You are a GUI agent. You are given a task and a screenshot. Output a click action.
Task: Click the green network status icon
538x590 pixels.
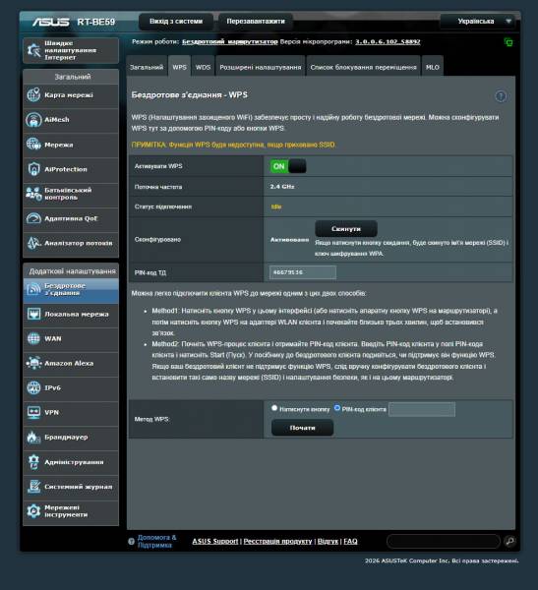[x=508, y=42]
